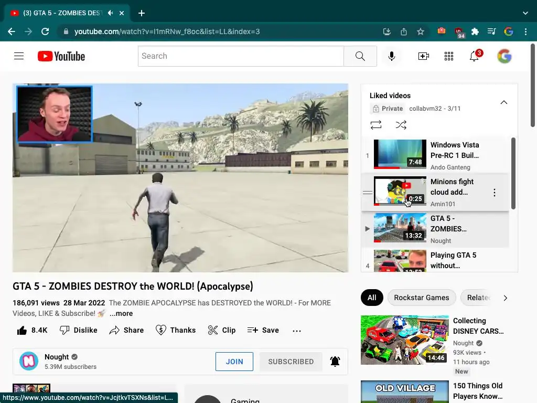Share this page via address bar icon
The height and width of the screenshot is (403, 537).
(x=404, y=32)
